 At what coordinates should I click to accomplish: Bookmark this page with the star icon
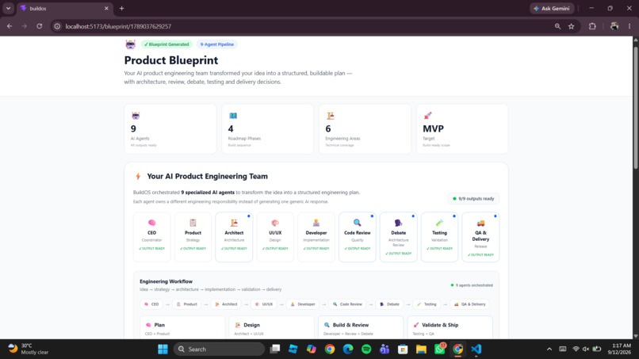(572, 26)
